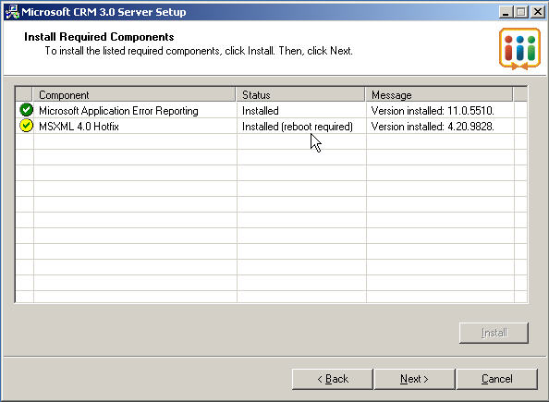Go Back to the previous page

point(333,379)
